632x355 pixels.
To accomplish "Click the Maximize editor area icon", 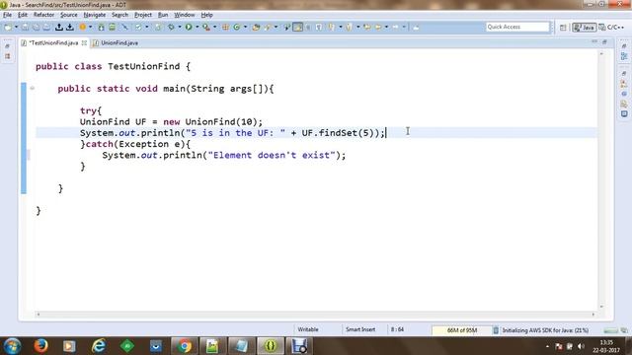I will pyautogui.click(x=604, y=41).
